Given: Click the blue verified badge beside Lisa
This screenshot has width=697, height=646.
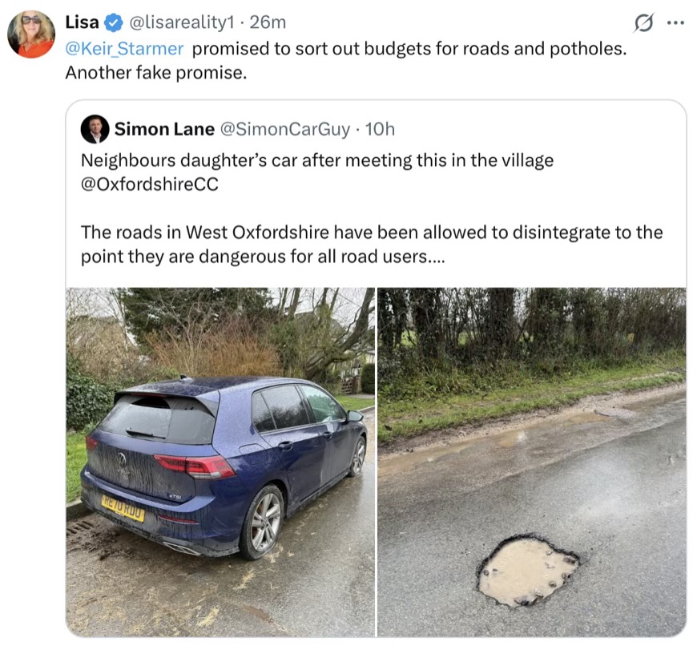Looking at the screenshot, I should pos(111,22).
